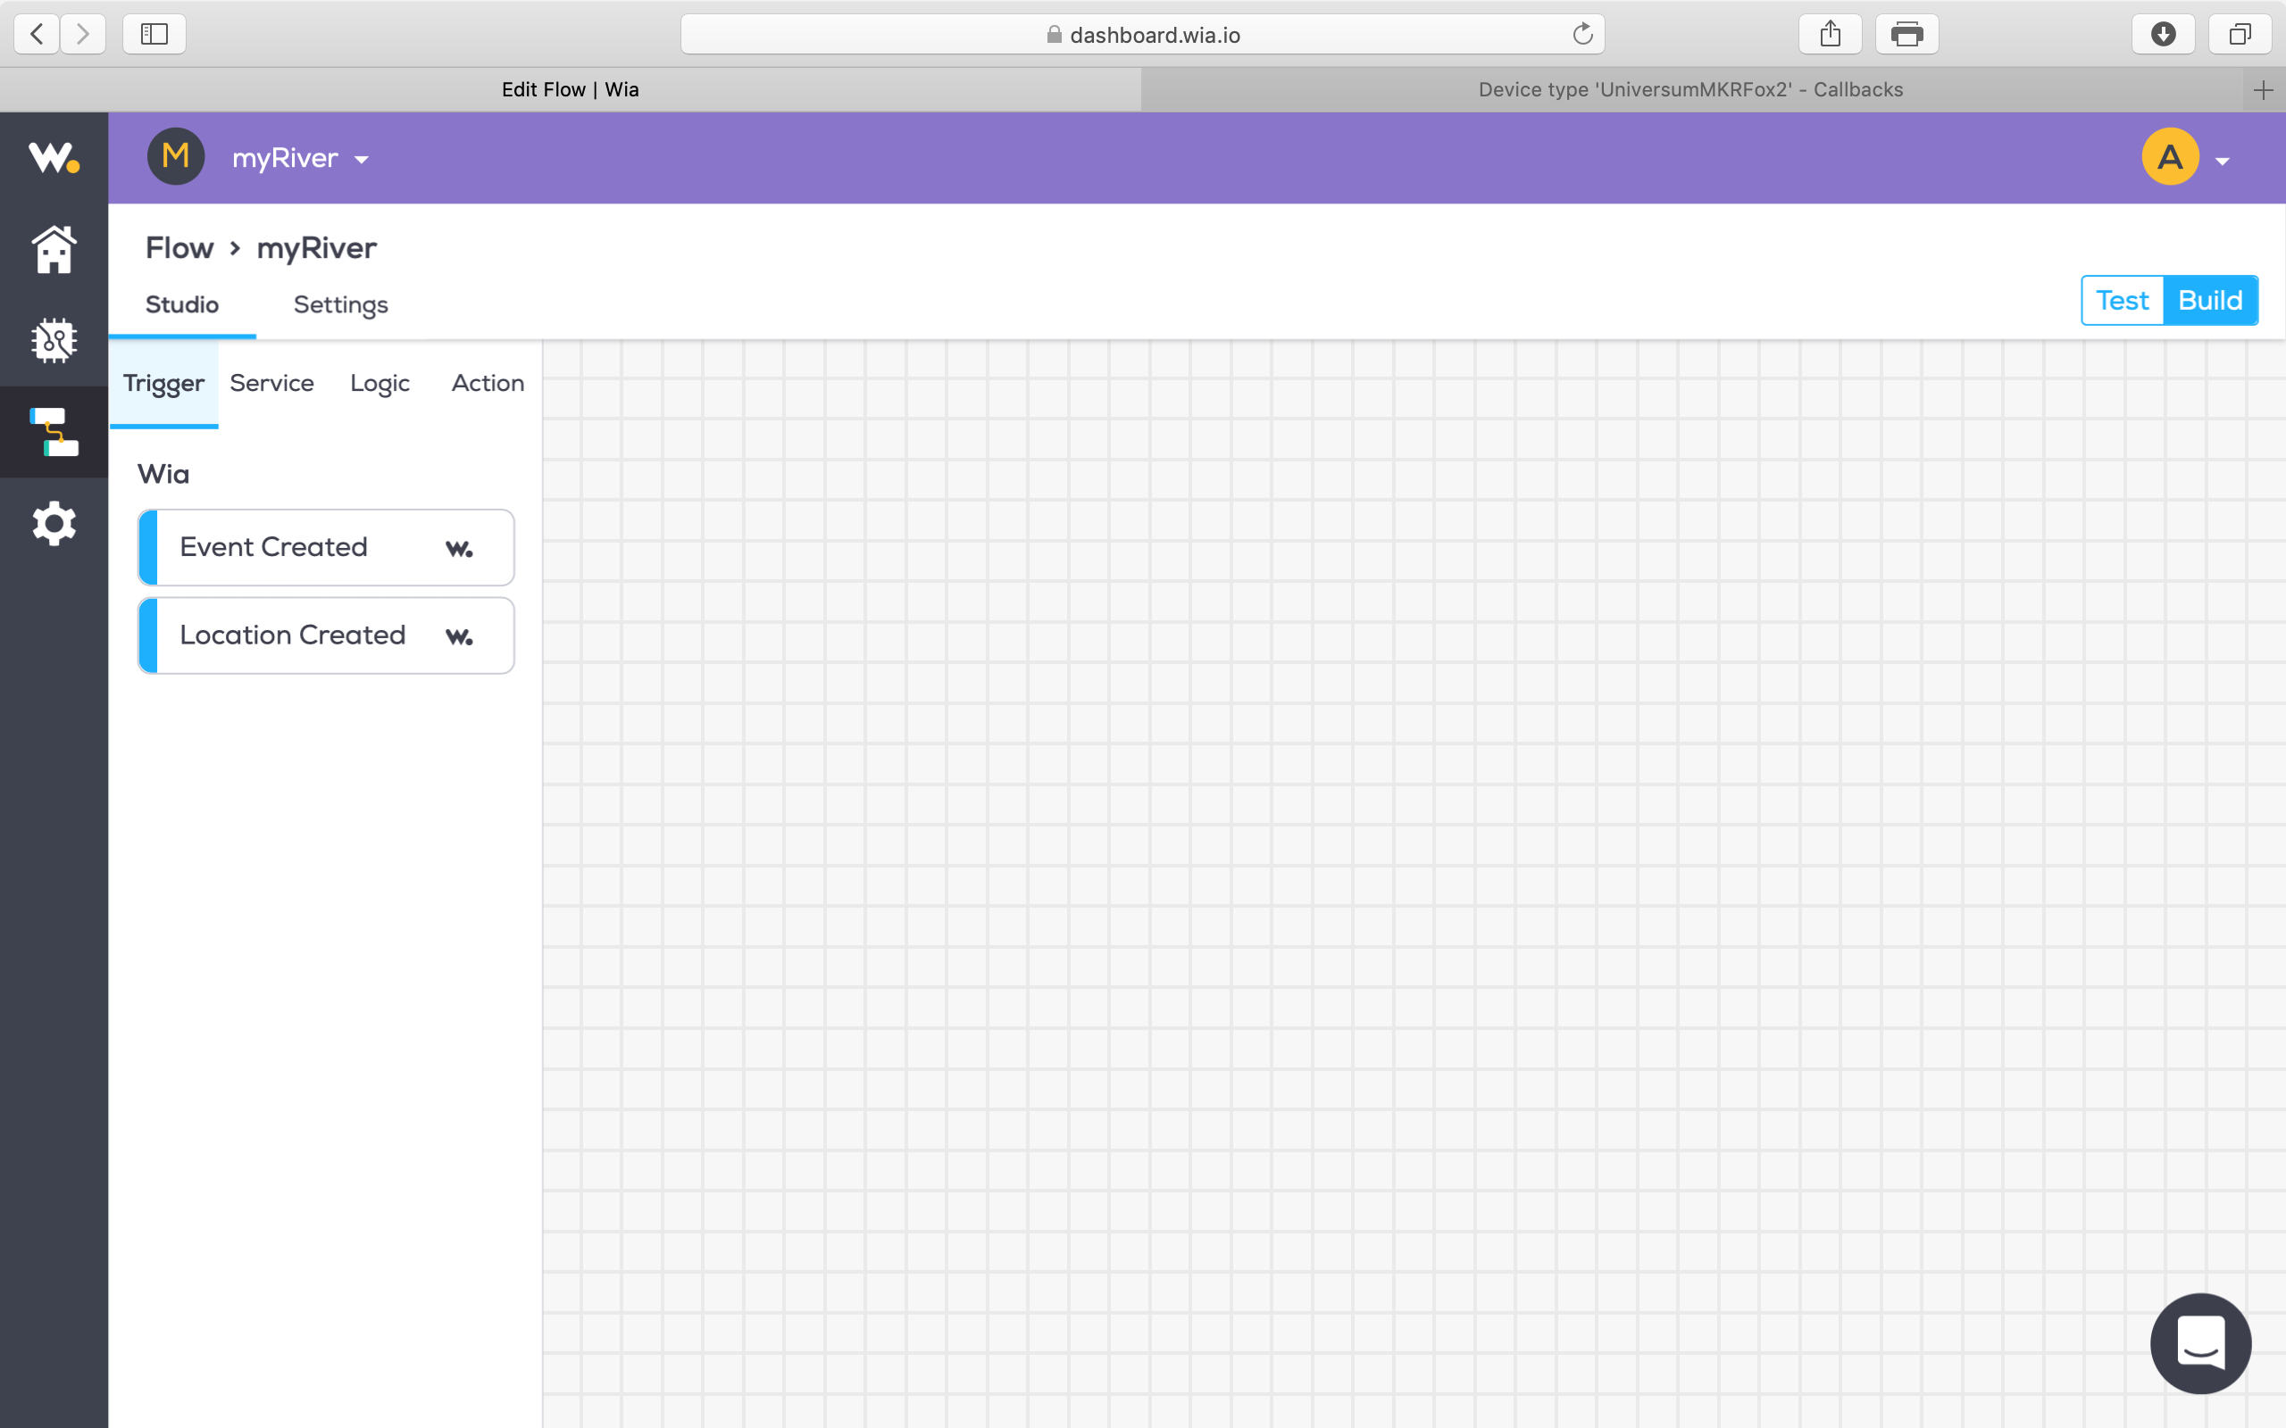
Task: Switch to the Logic node tab
Action: (x=380, y=383)
